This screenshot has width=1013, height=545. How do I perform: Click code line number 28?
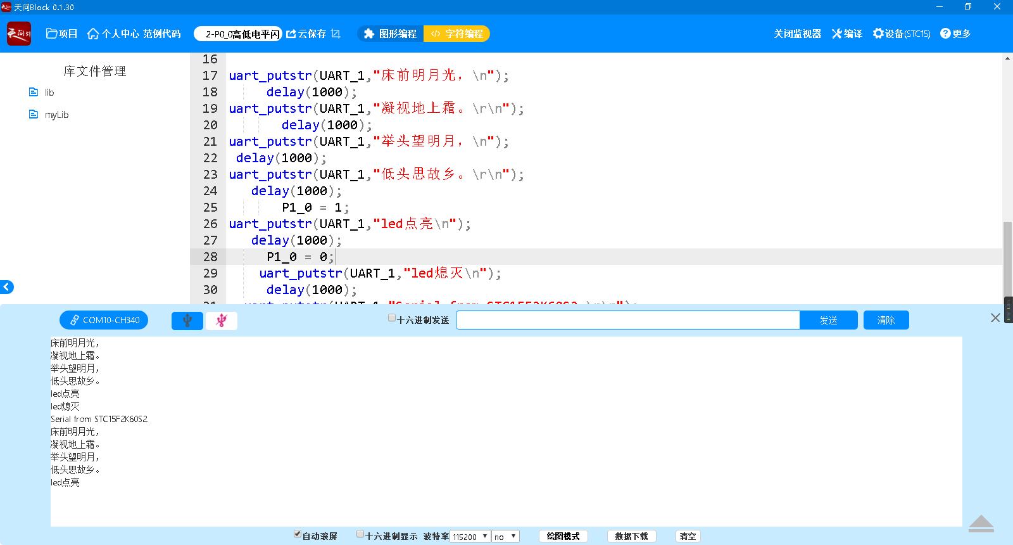pos(210,257)
